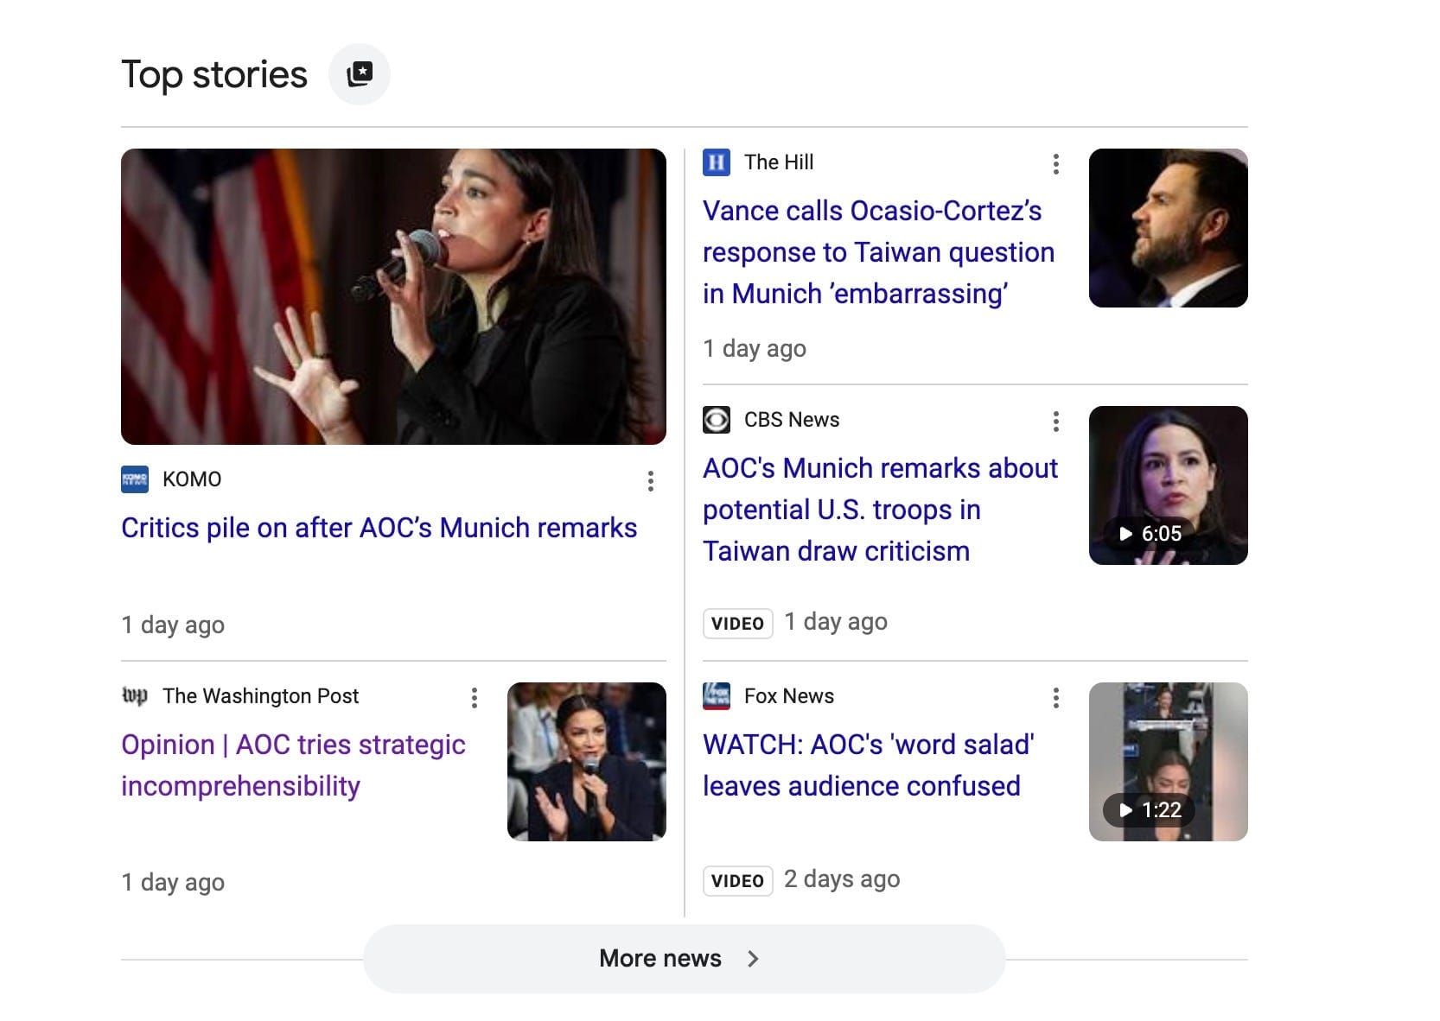Click the KOMO publisher logo
The image size is (1440, 1021).
(135, 479)
